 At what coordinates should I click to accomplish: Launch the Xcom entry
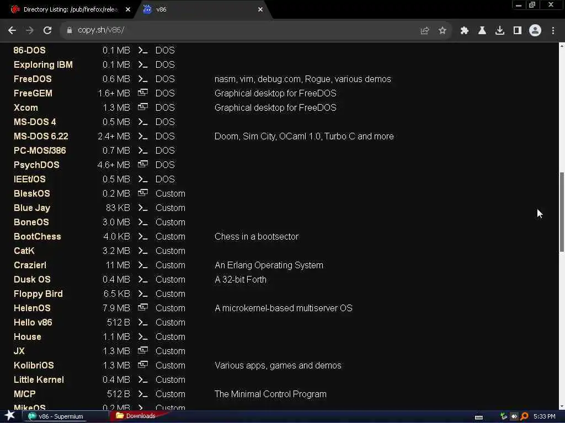tap(25, 108)
